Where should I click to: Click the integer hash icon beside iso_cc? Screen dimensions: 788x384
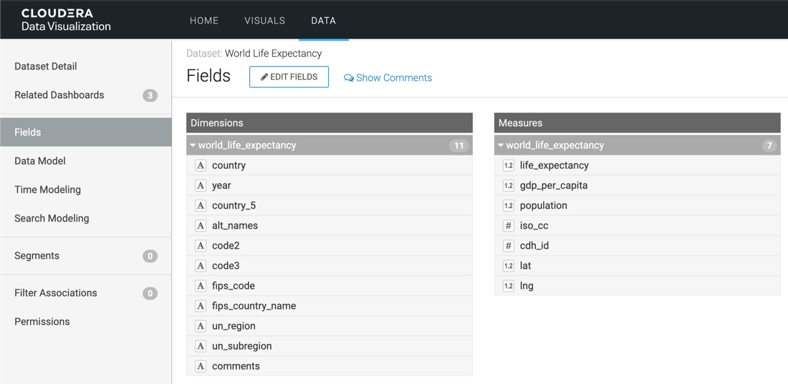coord(508,226)
